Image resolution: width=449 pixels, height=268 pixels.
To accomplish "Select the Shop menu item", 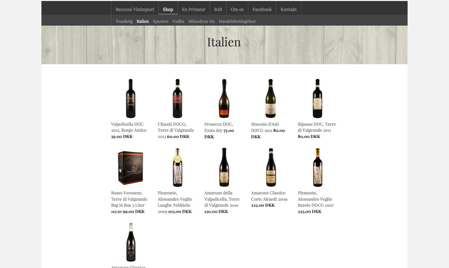I will click(168, 9).
